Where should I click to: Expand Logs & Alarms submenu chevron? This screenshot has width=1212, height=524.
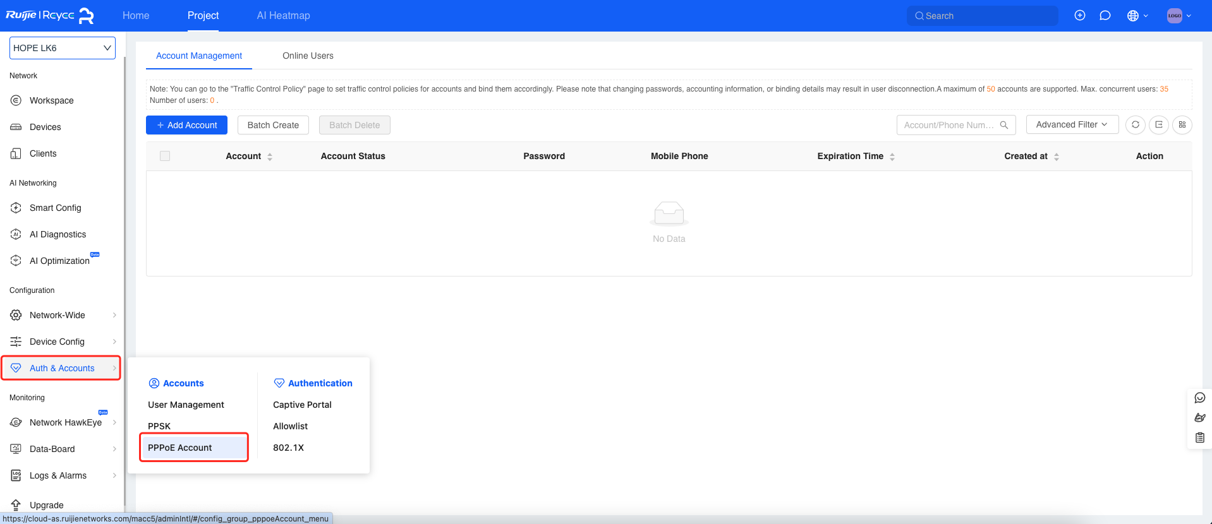pyautogui.click(x=114, y=475)
